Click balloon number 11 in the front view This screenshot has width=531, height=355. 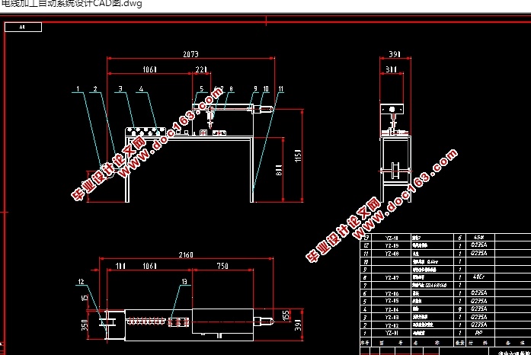(x=281, y=88)
